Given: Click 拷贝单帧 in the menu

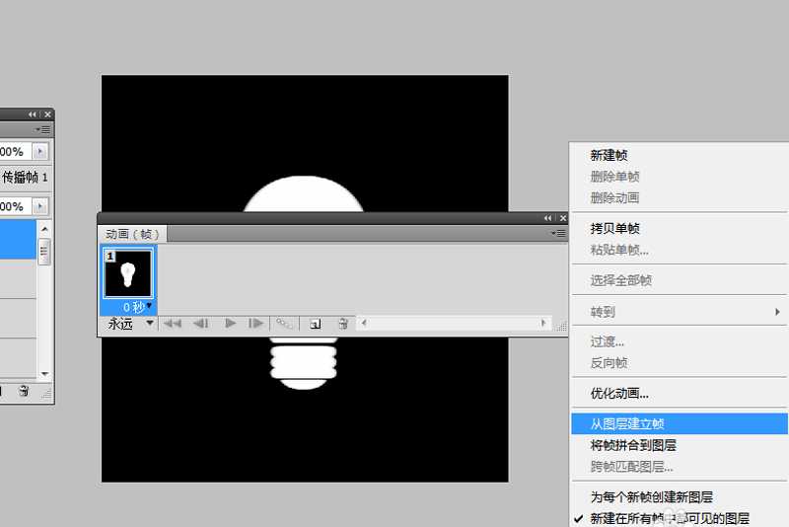Looking at the screenshot, I should [x=615, y=228].
